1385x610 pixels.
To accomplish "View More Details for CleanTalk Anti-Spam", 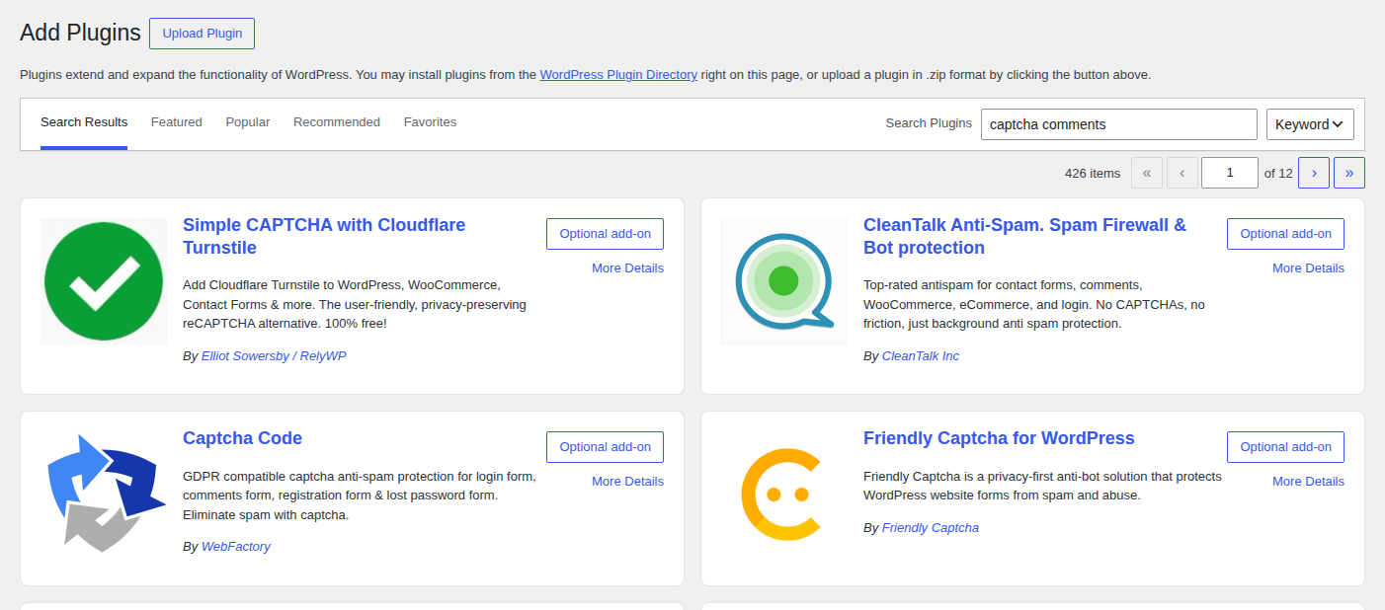I will click(x=1308, y=268).
